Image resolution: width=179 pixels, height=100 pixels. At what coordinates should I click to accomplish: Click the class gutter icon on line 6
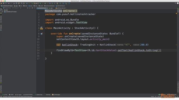pos(41,28)
